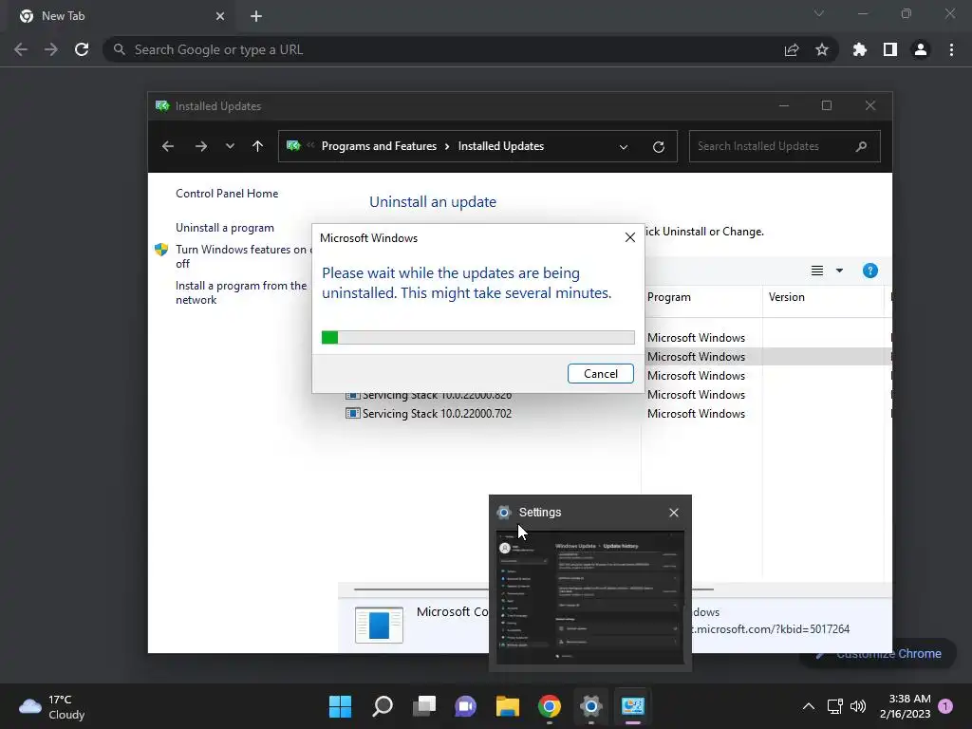This screenshot has width=972, height=729.
Task: Open Chrome three-dot menu
Action: tap(951, 49)
